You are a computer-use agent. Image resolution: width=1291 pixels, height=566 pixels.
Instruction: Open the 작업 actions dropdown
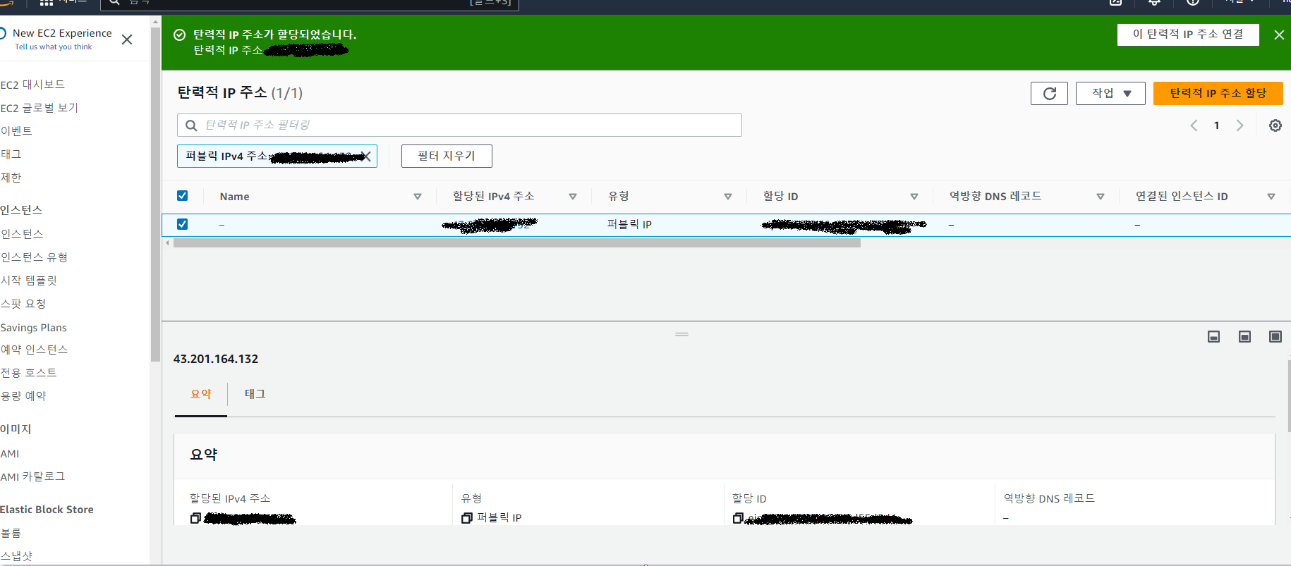[1110, 93]
